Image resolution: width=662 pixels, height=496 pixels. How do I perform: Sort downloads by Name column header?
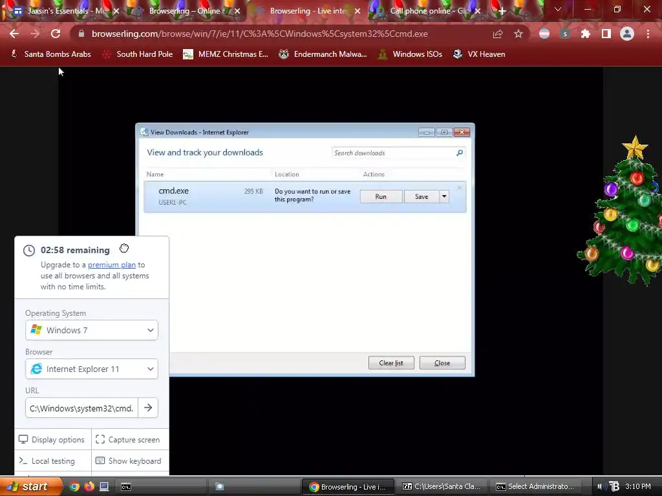pyautogui.click(x=155, y=174)
